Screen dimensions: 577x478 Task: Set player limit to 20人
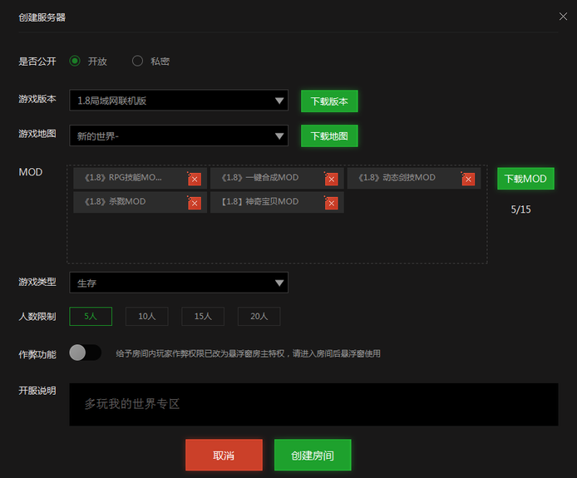[x=259, y=316]
